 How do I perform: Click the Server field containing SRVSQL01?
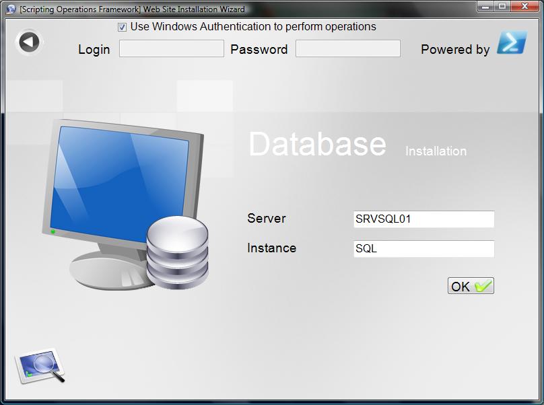(x=424, y=219)
